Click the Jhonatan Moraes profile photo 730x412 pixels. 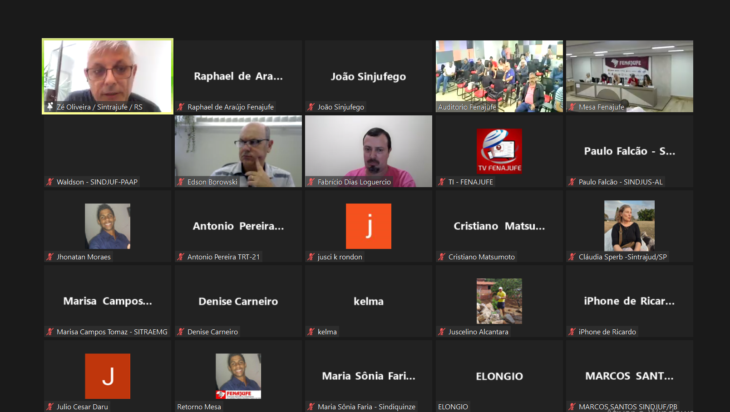[108, 226]
